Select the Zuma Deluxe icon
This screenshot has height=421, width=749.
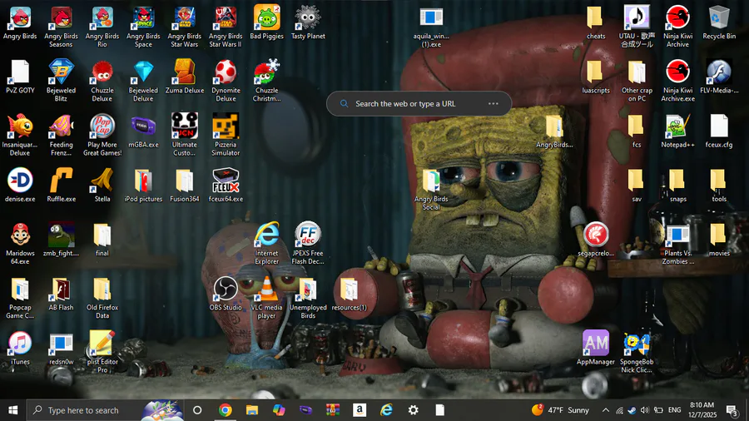pos(185,77)
